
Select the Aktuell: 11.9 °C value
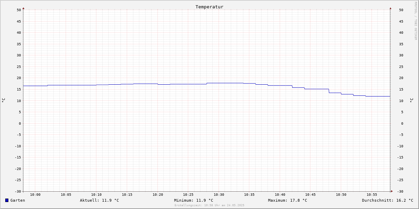click(x=100, y=200)
